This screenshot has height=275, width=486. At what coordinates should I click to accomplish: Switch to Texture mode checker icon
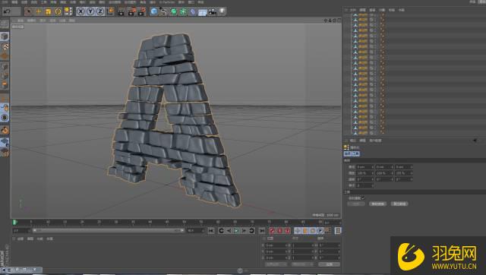pos(5,46)
